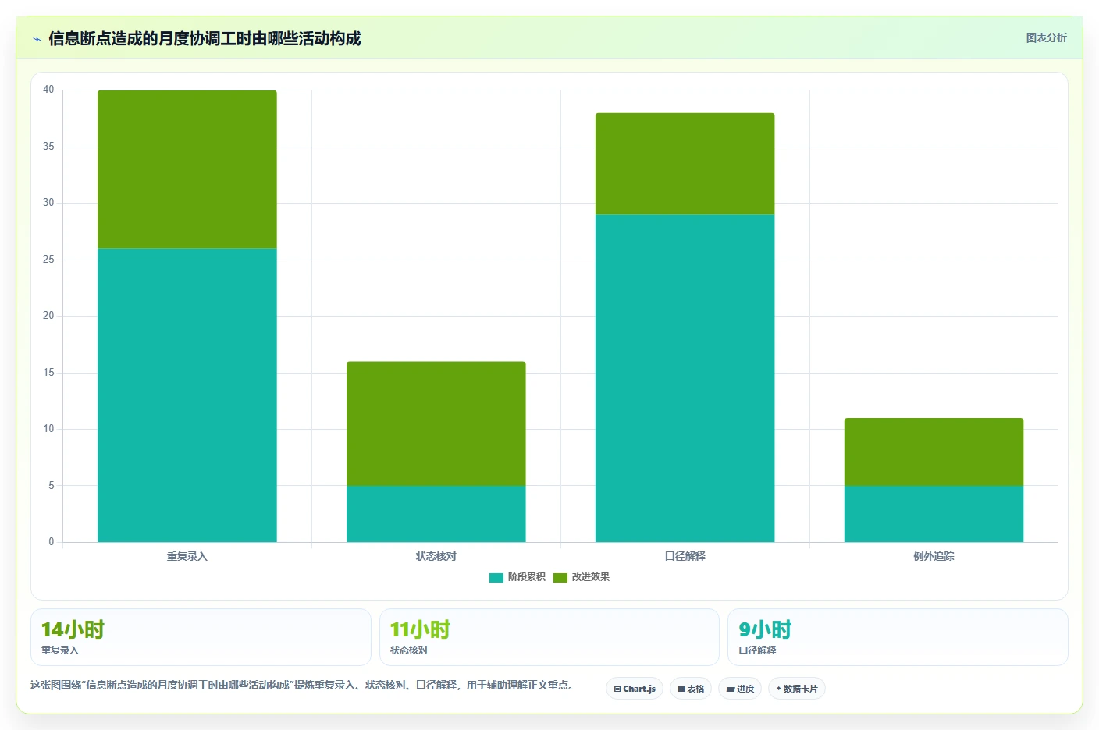Click the header icon beside the chart title
The width and height of the screenshot is (1099, 730).
[37, 39]
